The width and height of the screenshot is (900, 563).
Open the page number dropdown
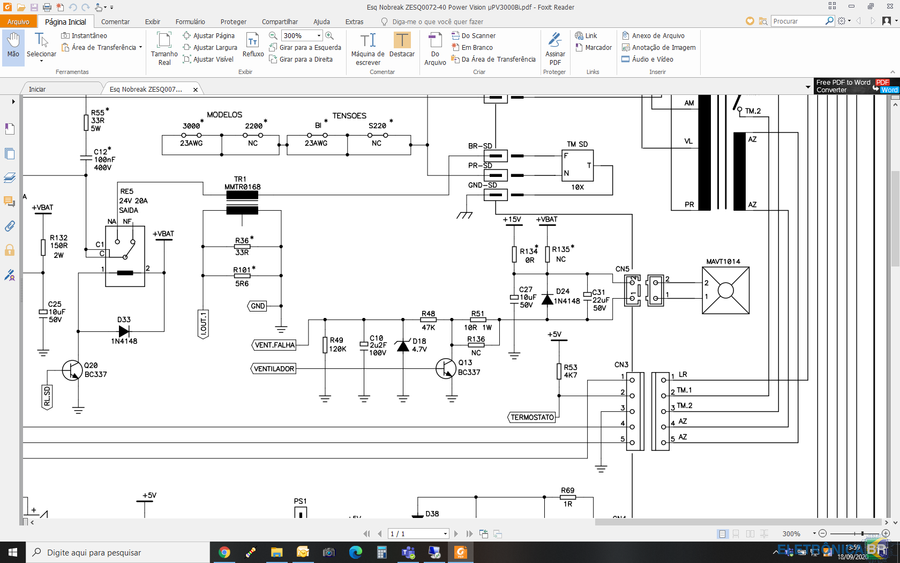click(x=445, y=534)
